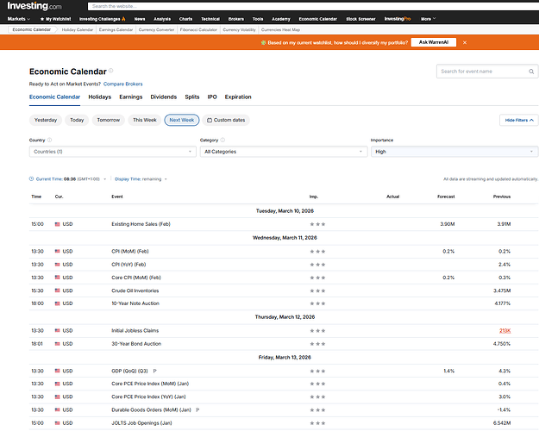Toggle Hide Filters button
Viewport: 539px width, 431px height.
pyautogui.click(x=518, y=121)
